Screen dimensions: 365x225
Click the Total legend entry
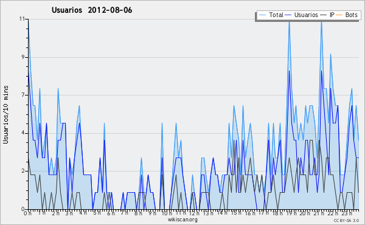coord(271,15)
